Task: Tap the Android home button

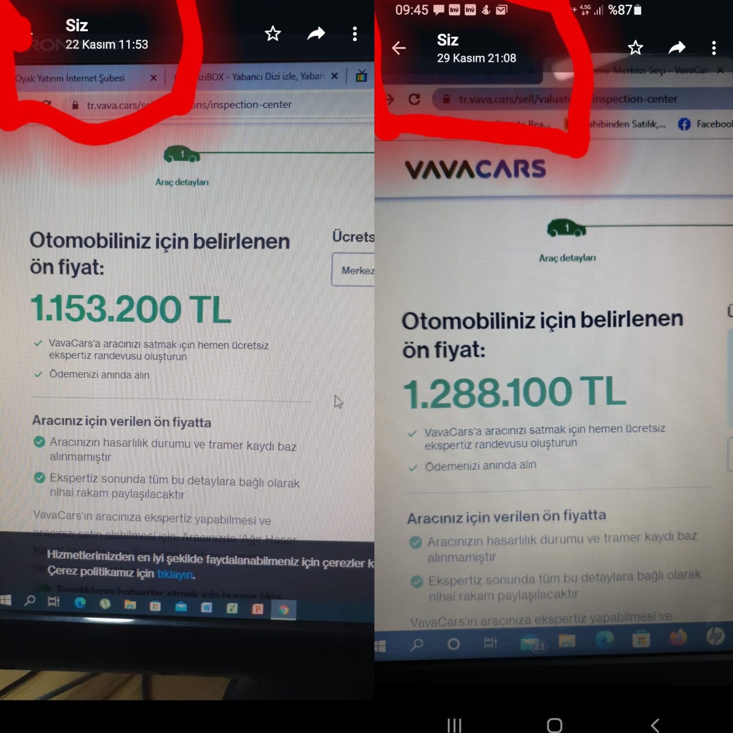Action: pos(554,725)
